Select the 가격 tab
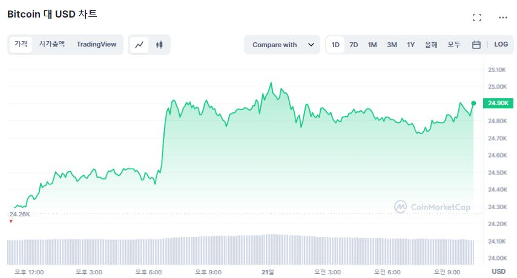 pos(21,44)
